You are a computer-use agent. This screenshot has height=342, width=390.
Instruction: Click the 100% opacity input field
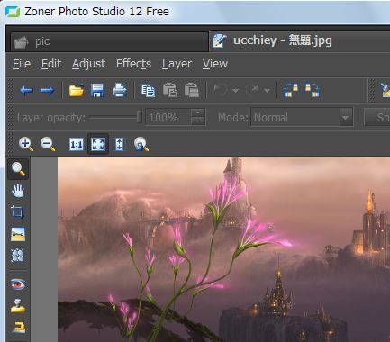pyautogui.click(x=168, y=117)
